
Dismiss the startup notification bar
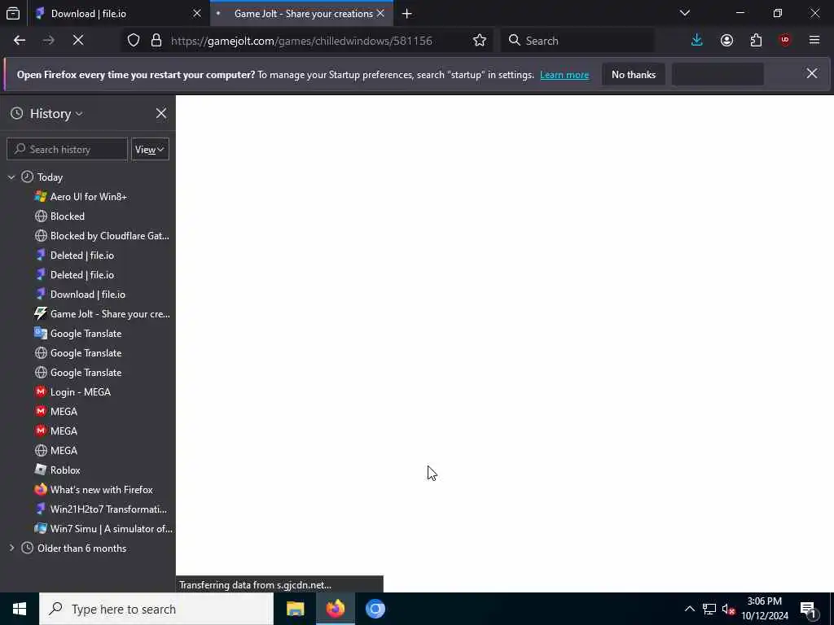tap(812, 74)
